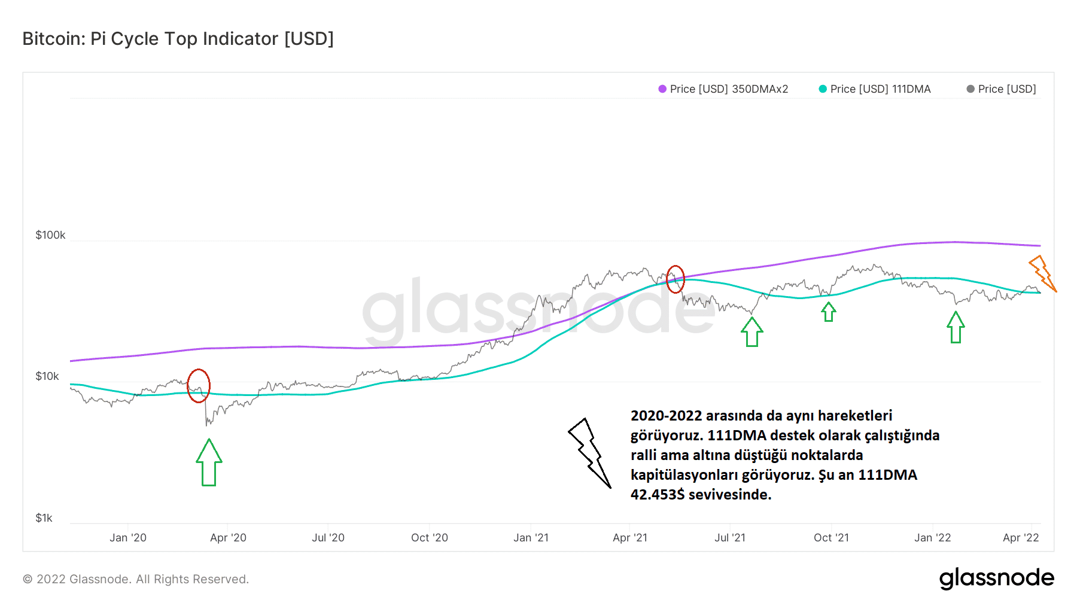Click the $100k y-axis label
Image resolution: width=1077 pixels, height=606 pixels.
pyautogui.click(x=50, y=235)
